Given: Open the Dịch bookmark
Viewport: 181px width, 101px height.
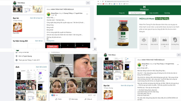Looking at the screenshot, I should (x=121, y=4).
